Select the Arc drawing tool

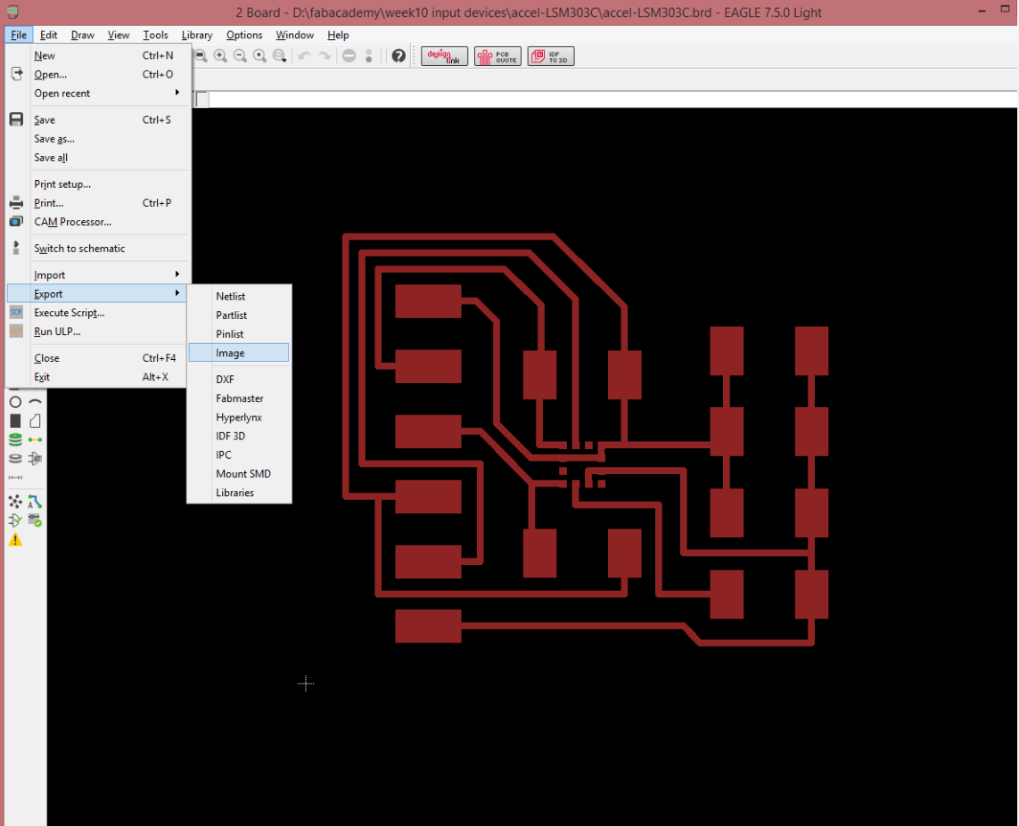(35, 402)
